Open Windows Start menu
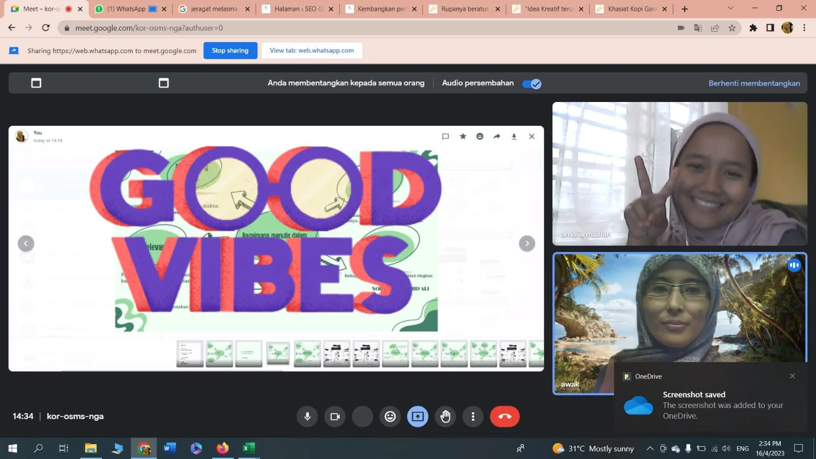Viewport: 816px width, 459px height. coord(13,448)
